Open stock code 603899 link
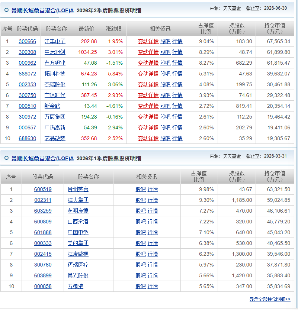298x310 pixels. (43, 275)
